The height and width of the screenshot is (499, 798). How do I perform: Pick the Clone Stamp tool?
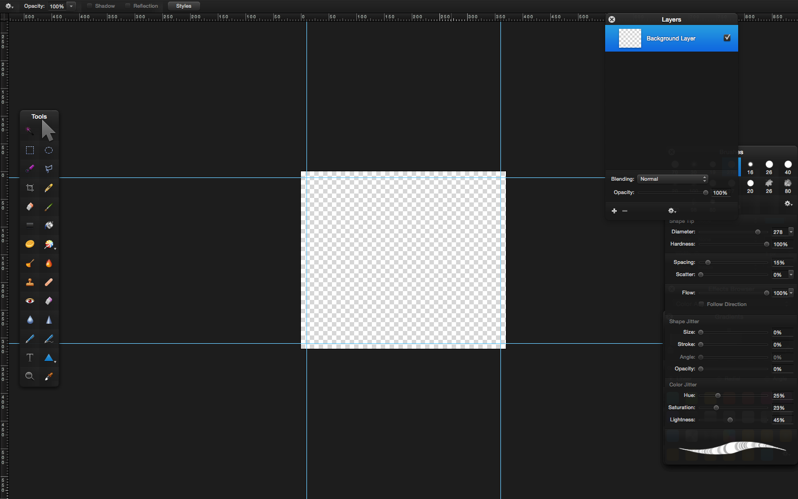pos(30,282)
